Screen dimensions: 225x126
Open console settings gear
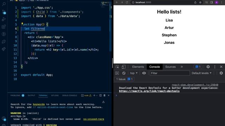coord(221,73)
